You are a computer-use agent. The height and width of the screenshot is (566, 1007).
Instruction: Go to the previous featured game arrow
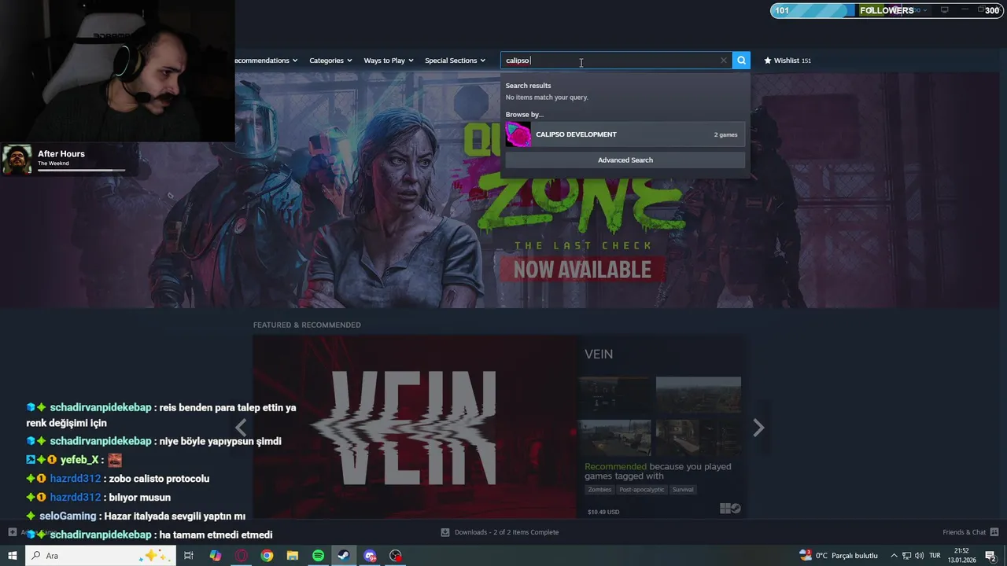point(241,428)
